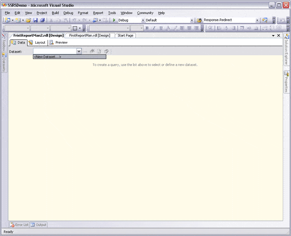291x236 pixels.
Task: Click the Italic formatting icon
Action: click(x=154, y=28)
